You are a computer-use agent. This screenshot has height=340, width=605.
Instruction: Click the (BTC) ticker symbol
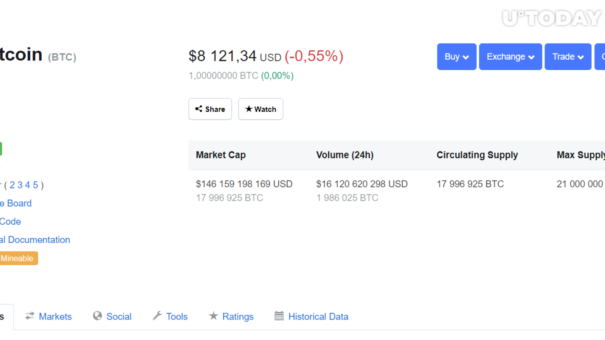pyautogui.click(x=62, y=57)
